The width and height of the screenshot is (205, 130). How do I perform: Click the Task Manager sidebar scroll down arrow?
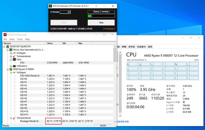(x=120, y=116)
